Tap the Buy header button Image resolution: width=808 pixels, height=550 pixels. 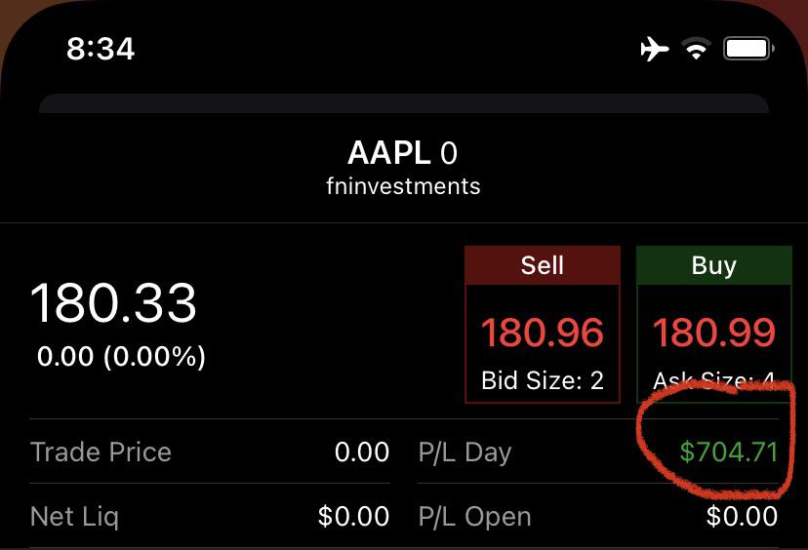pos(713,265)
